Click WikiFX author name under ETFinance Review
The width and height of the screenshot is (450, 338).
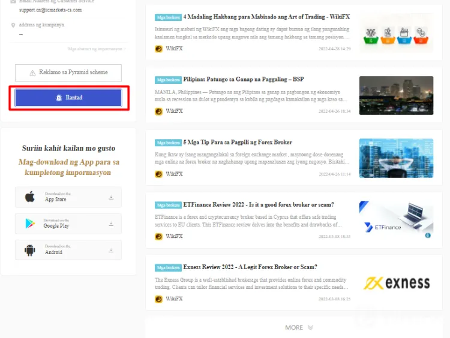[174, 237]
